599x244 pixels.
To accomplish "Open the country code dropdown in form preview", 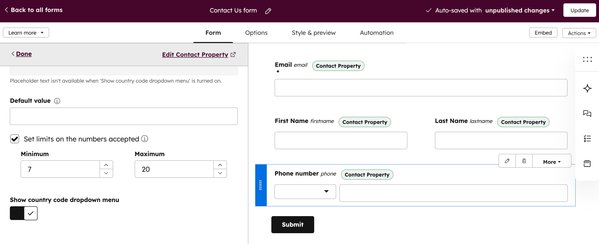I will click(x=305, y=192).
